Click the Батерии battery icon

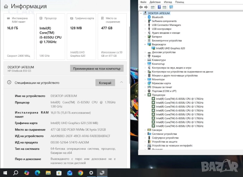tap(149, 37)
